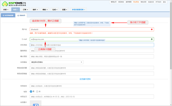The height and width of the screenshot is (106, 172).
Task: Click the red error icon in username field
Action: (152, 30)
